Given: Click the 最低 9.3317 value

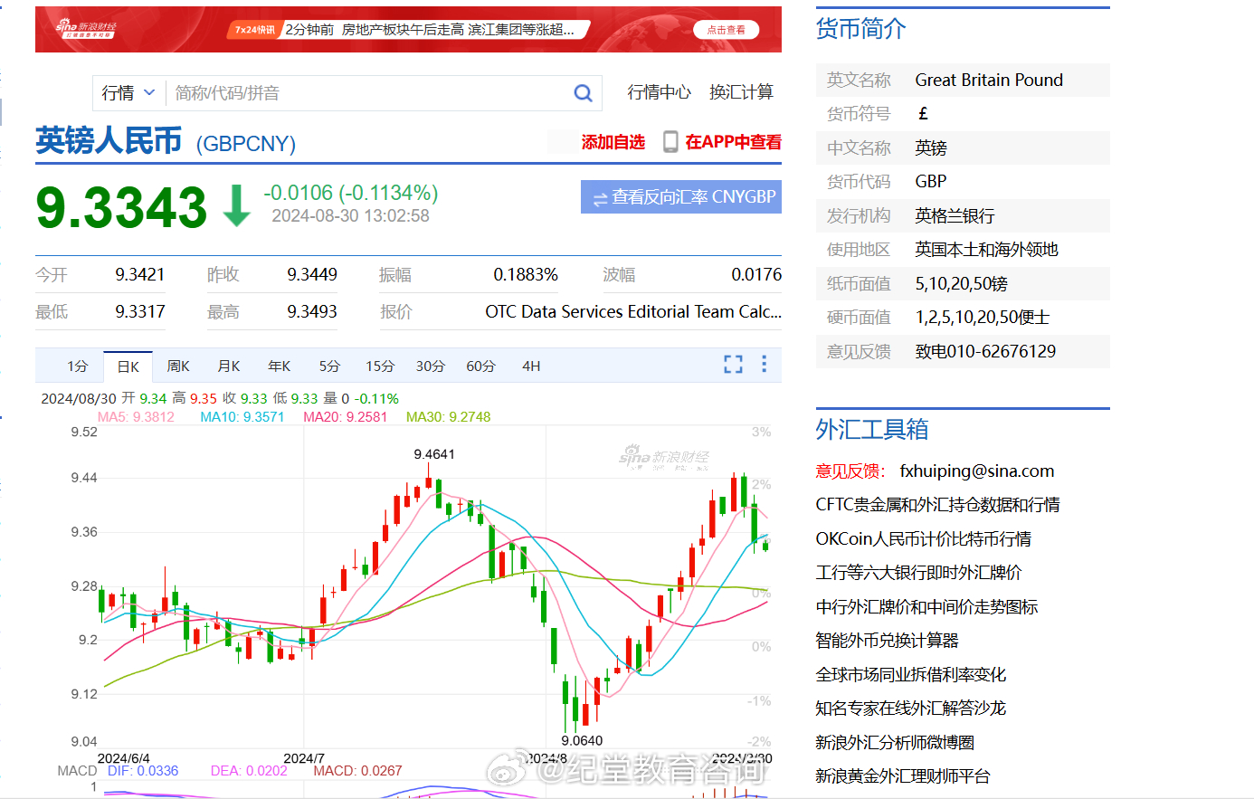Looking at the screenshot, I should (140, 311).
